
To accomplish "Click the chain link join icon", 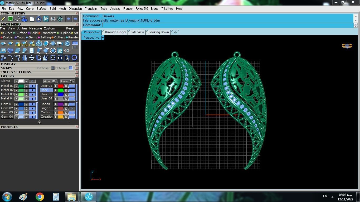I will (x=53, y=58).
